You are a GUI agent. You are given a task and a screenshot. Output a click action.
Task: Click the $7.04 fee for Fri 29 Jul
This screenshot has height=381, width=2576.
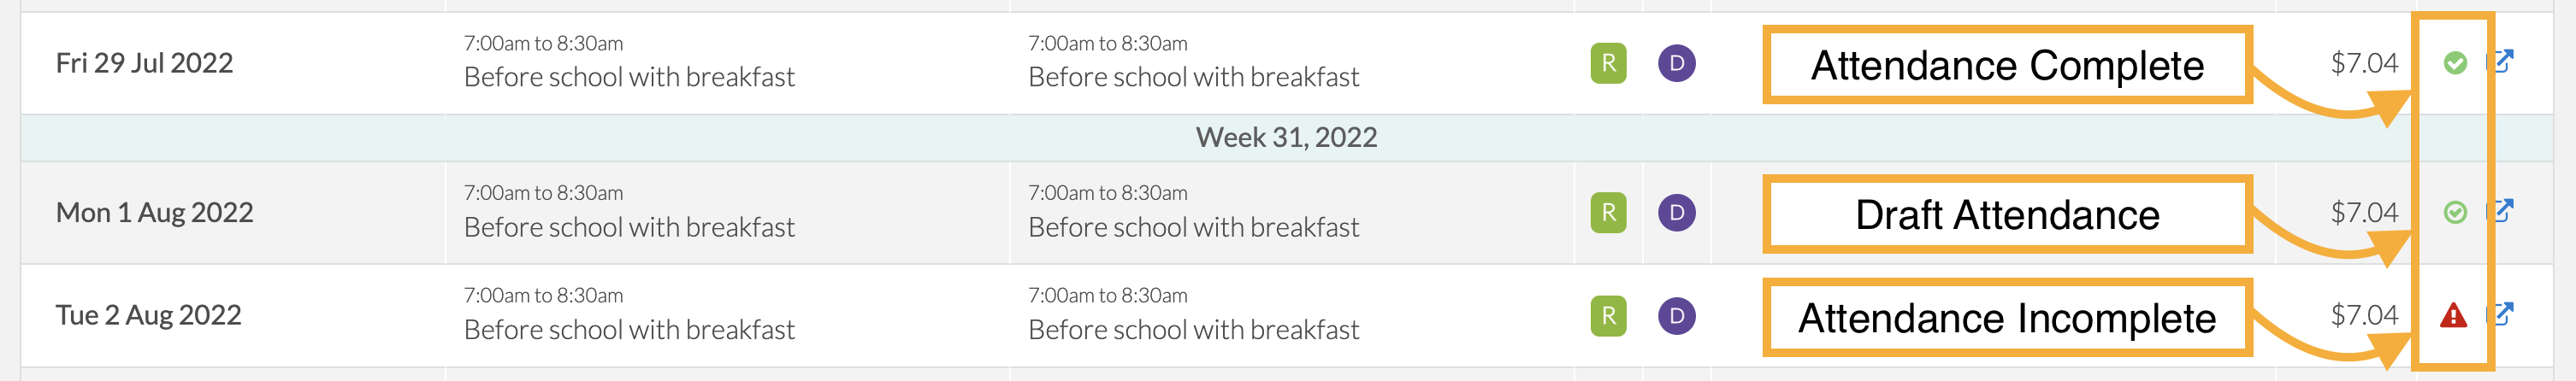click(2364, 64)
